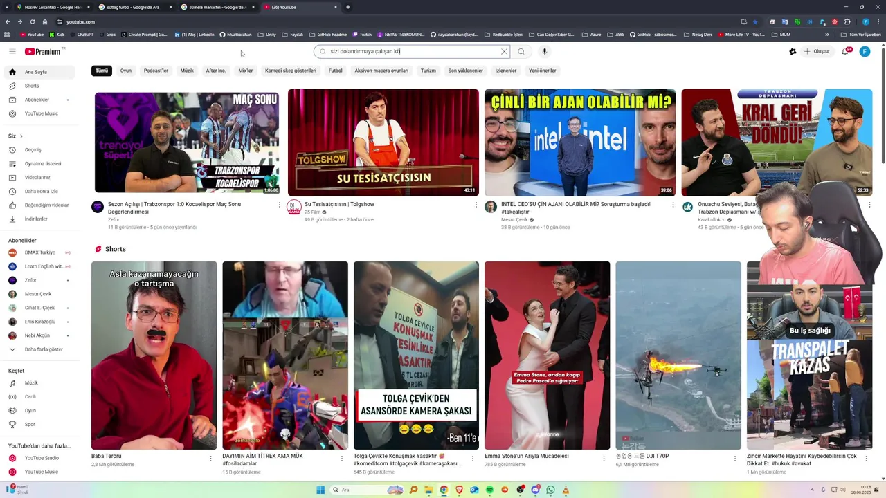Open options menu for DJI T70P short
Viewport: 886px width, 498px height.
coord(735,458)
